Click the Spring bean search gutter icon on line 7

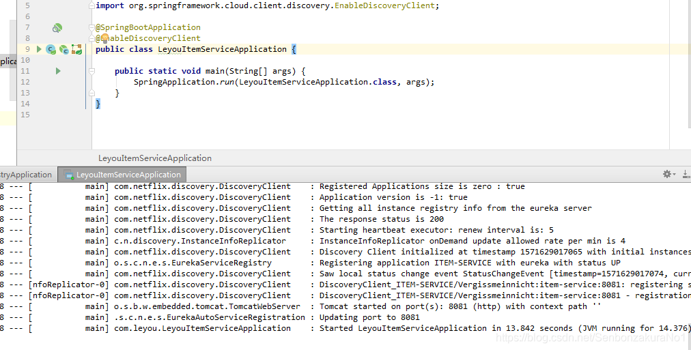[x=57, y=28]
